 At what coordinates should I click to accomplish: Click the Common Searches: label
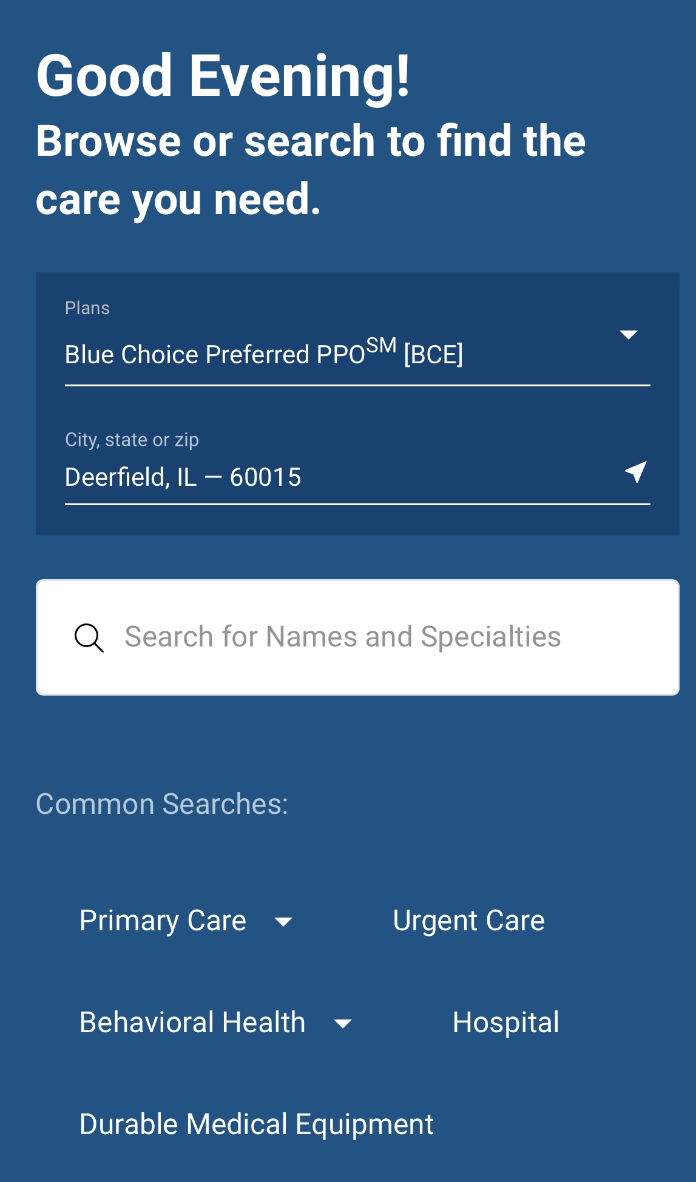pos(162,804)
